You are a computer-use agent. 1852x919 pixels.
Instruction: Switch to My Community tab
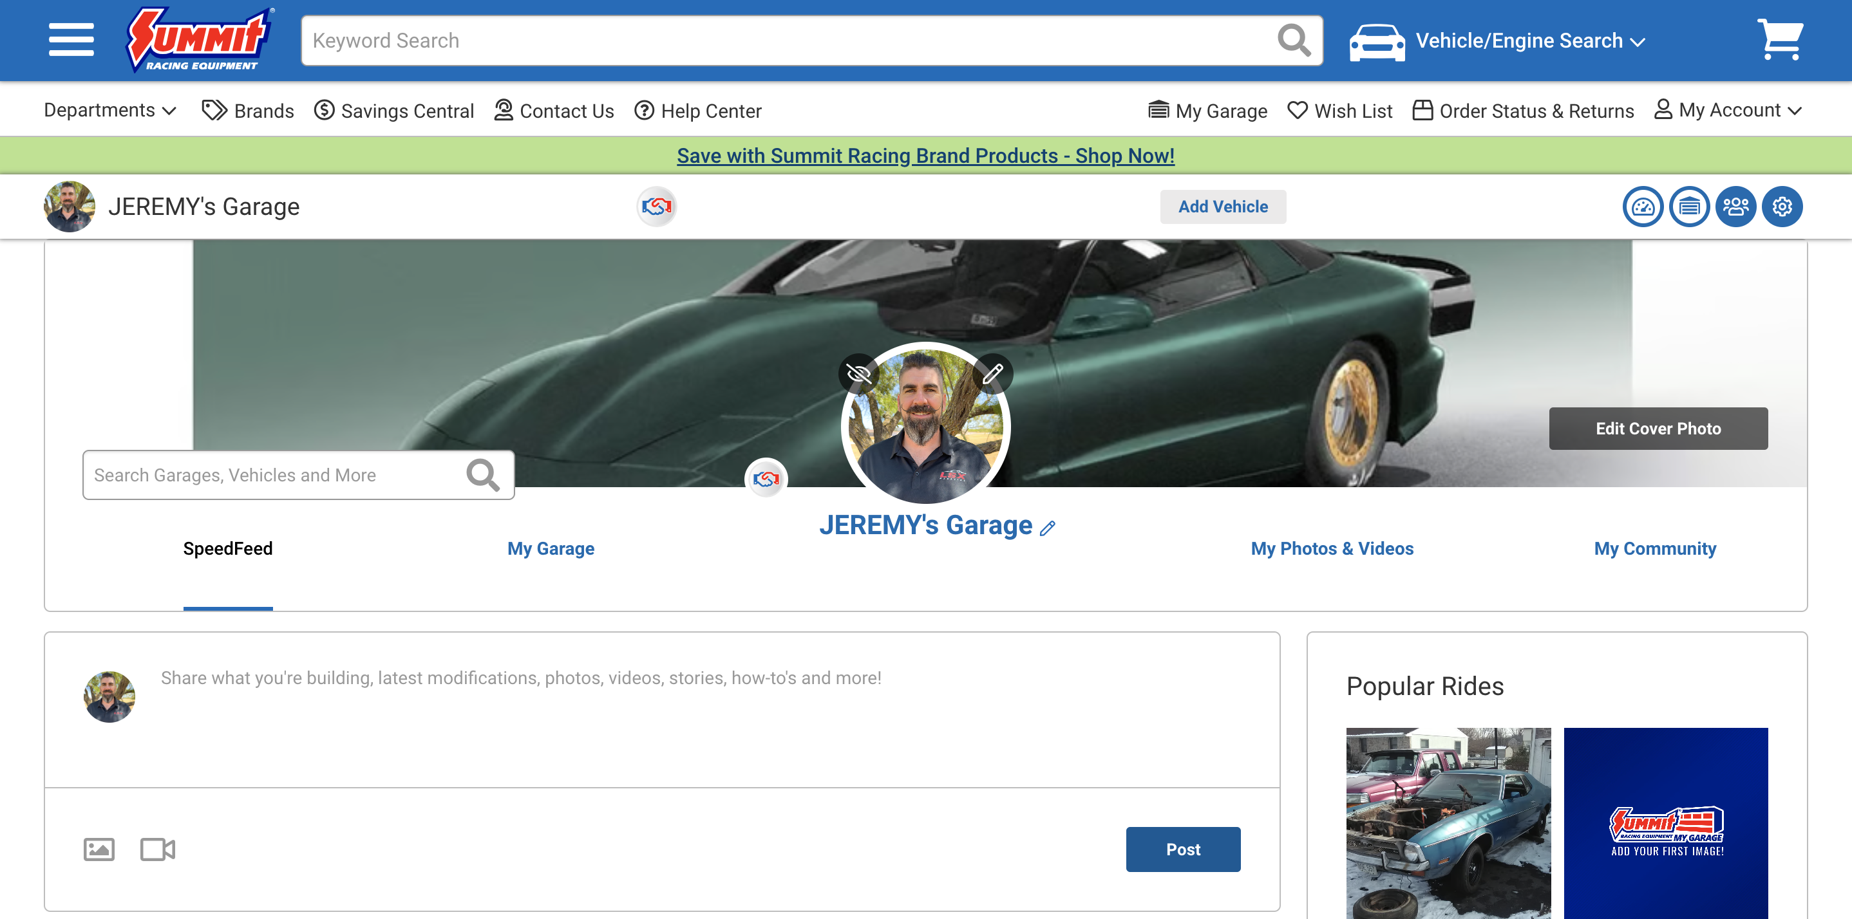[1654, 549]
